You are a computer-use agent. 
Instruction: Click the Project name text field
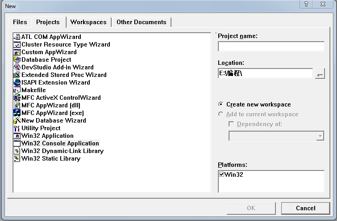[271, 47]
